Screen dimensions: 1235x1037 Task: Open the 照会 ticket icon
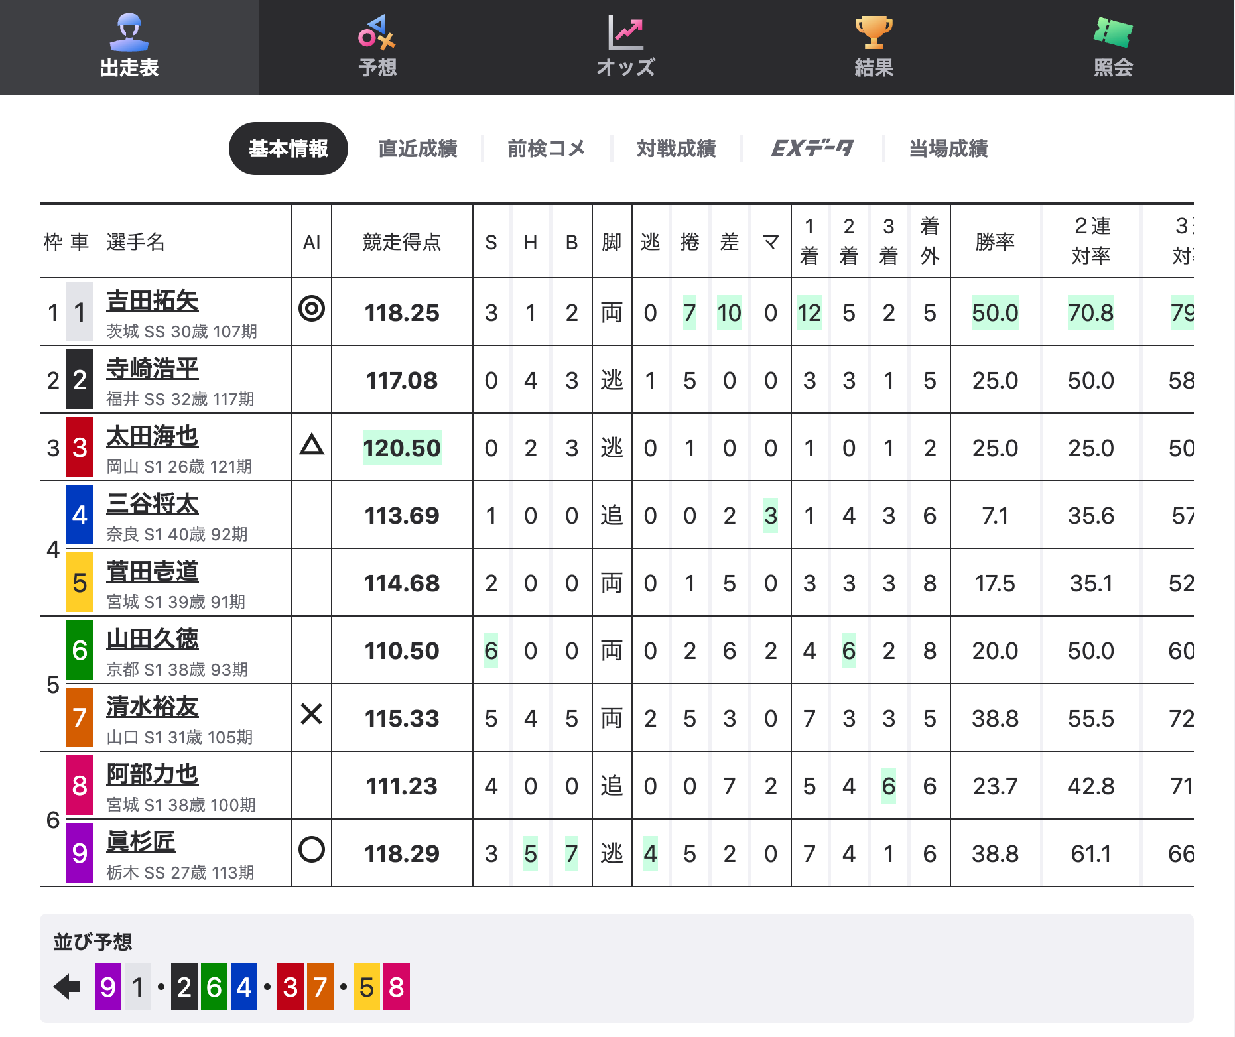(x=1113, y=32)
